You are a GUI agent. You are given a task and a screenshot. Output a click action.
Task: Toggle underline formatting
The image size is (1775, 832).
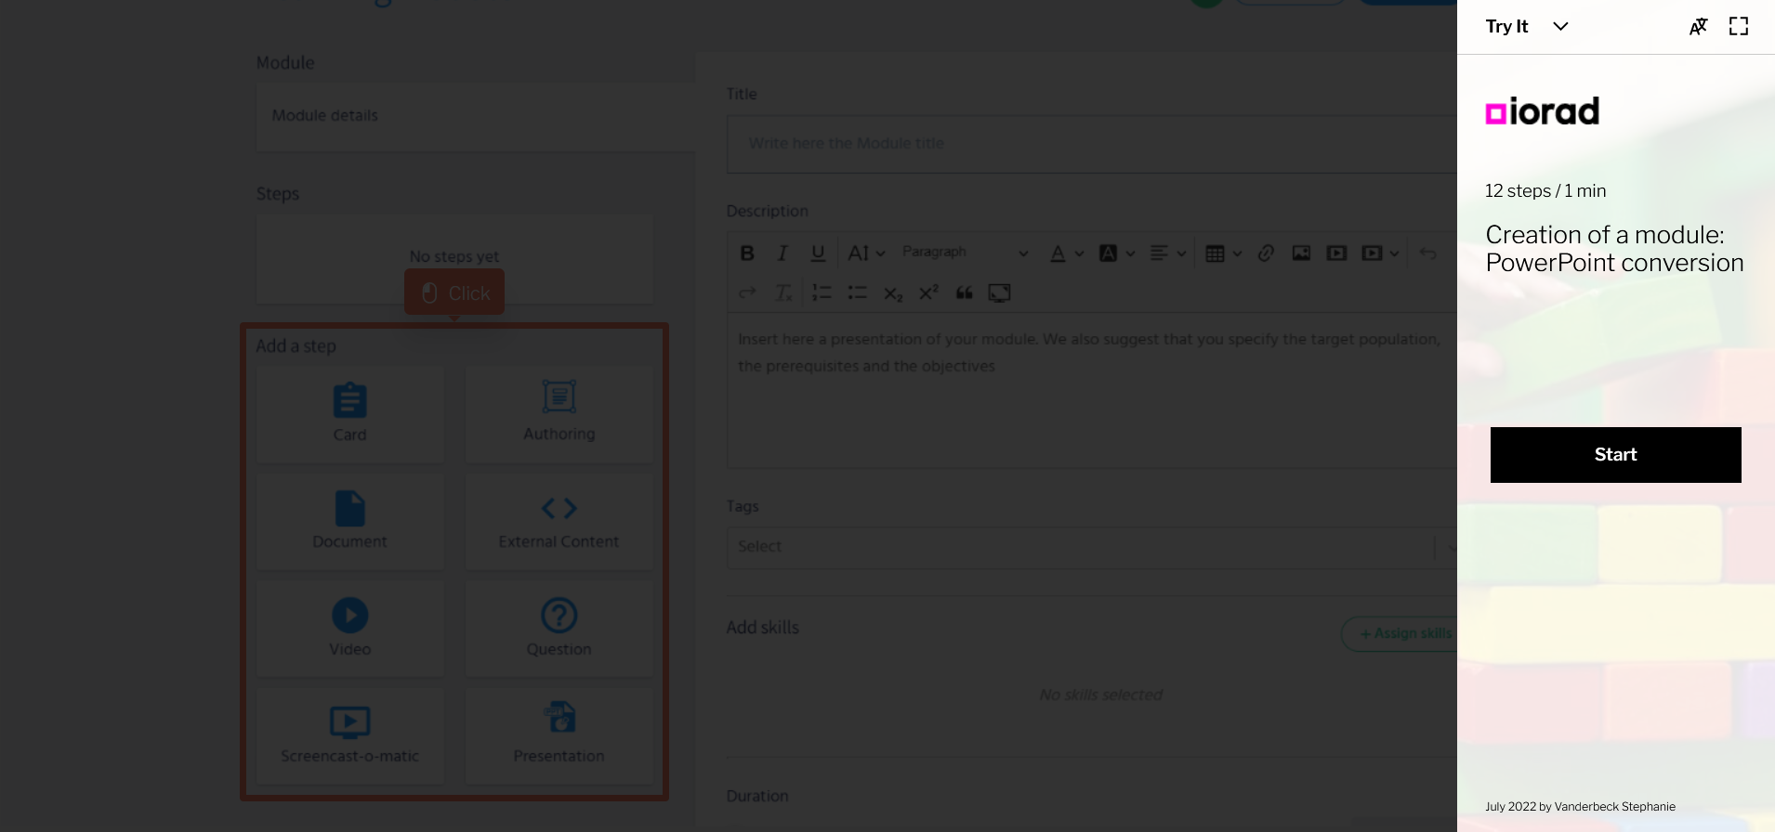point(818,253)
